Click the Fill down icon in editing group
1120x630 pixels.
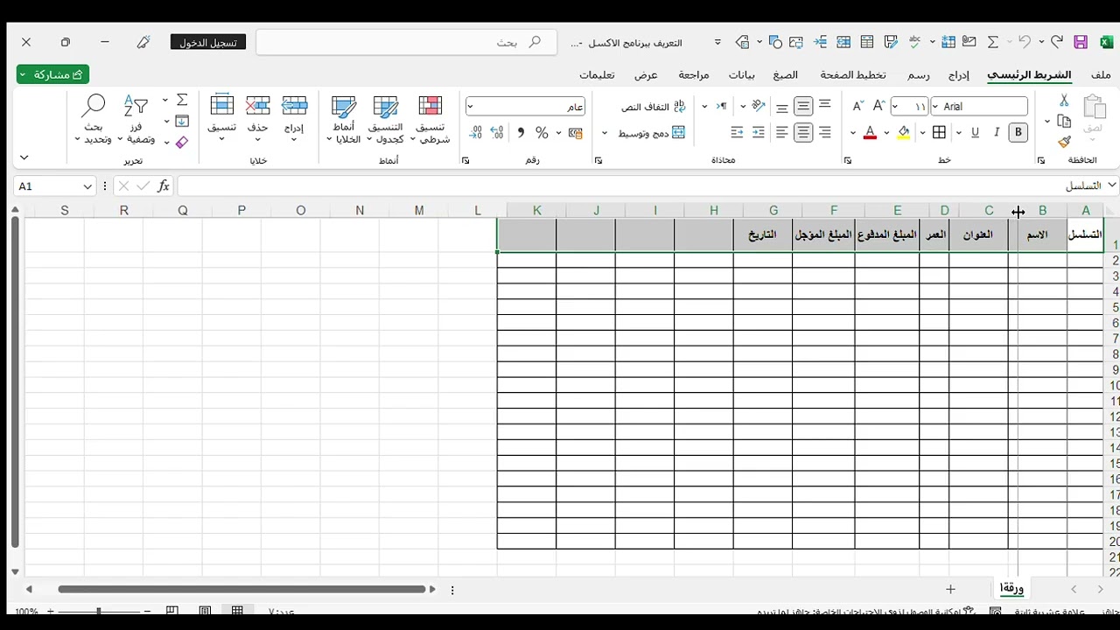(182, 122)
